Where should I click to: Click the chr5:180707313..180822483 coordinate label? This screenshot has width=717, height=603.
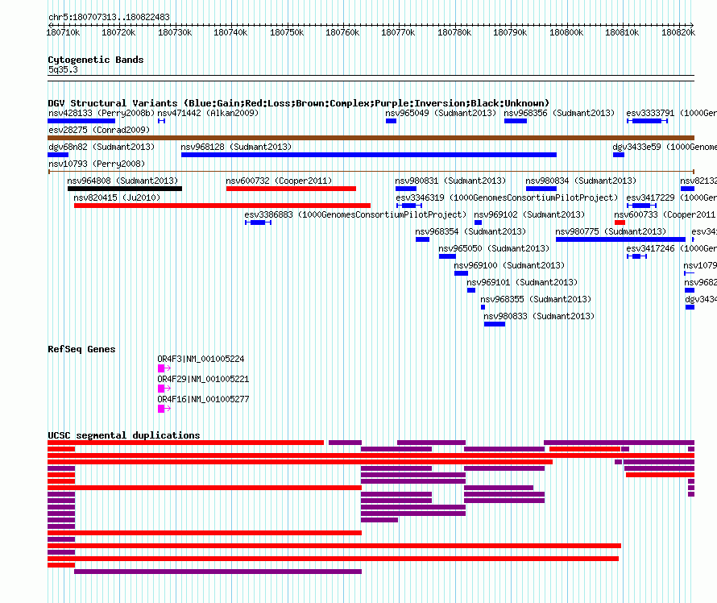click(109, 17)
